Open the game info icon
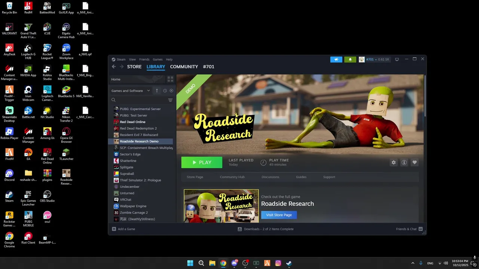Viewport: 479px width, 269px height. click(x=404, y=163)
